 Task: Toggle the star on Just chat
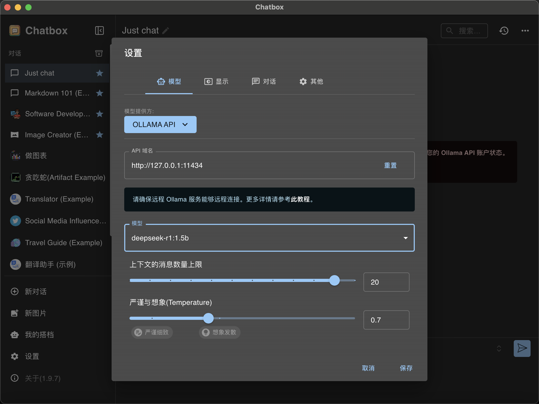click(x=99, y=73)
